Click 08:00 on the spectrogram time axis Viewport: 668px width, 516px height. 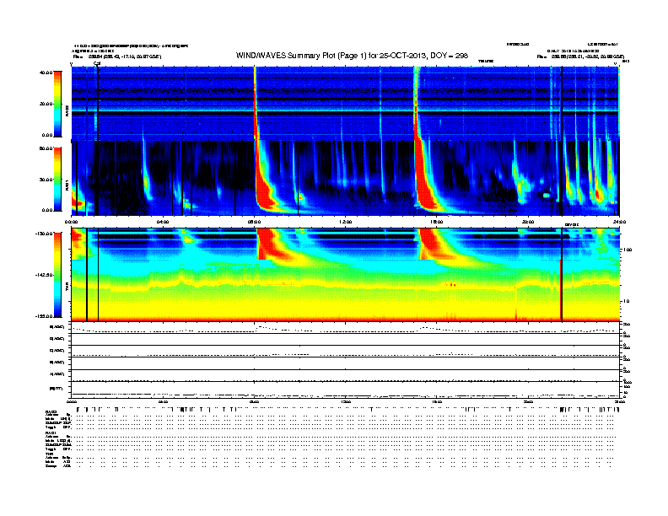pyautogui.click(x=254, y=222)
